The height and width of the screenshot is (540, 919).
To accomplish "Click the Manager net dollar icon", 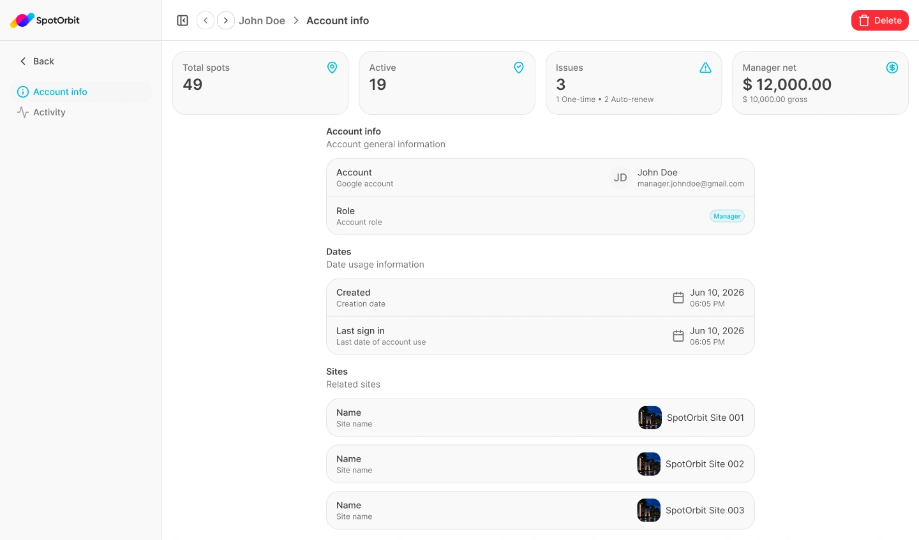I will point(892,68).
